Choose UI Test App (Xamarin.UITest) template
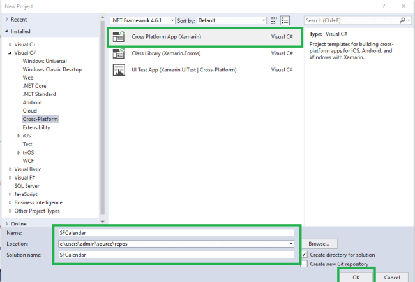The image size is (415, 282). click(x=205, y=70)
